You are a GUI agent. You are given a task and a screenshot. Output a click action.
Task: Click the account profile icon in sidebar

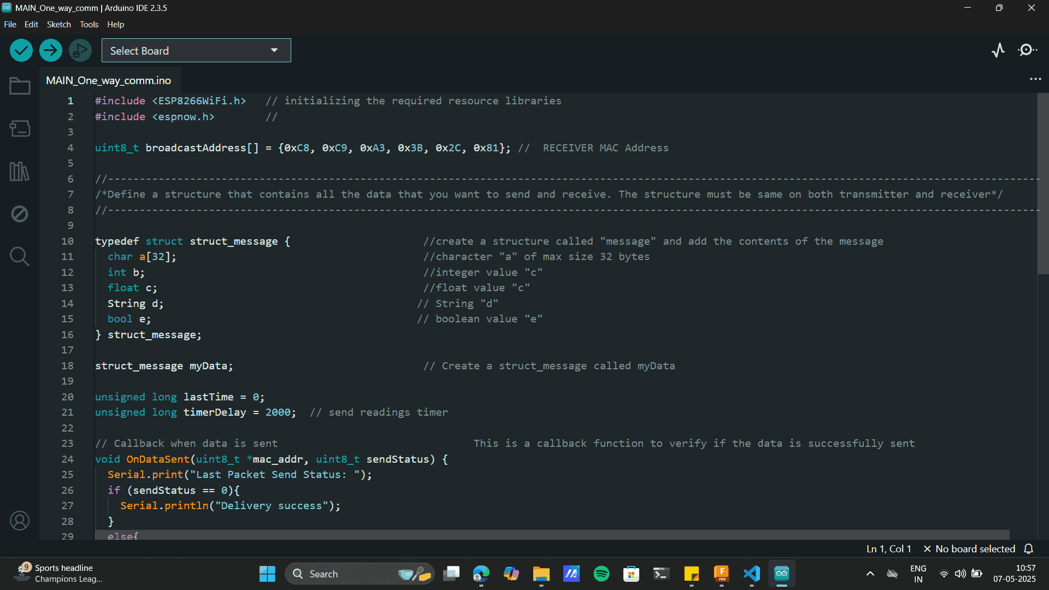(20, 521)
